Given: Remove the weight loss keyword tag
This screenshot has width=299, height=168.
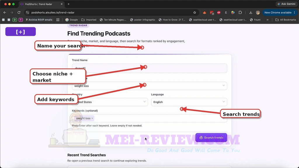Looking at the screenshot, I should point(92,118).
